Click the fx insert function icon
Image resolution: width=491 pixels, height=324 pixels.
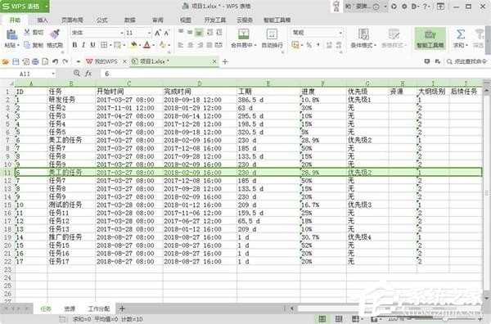88,74
